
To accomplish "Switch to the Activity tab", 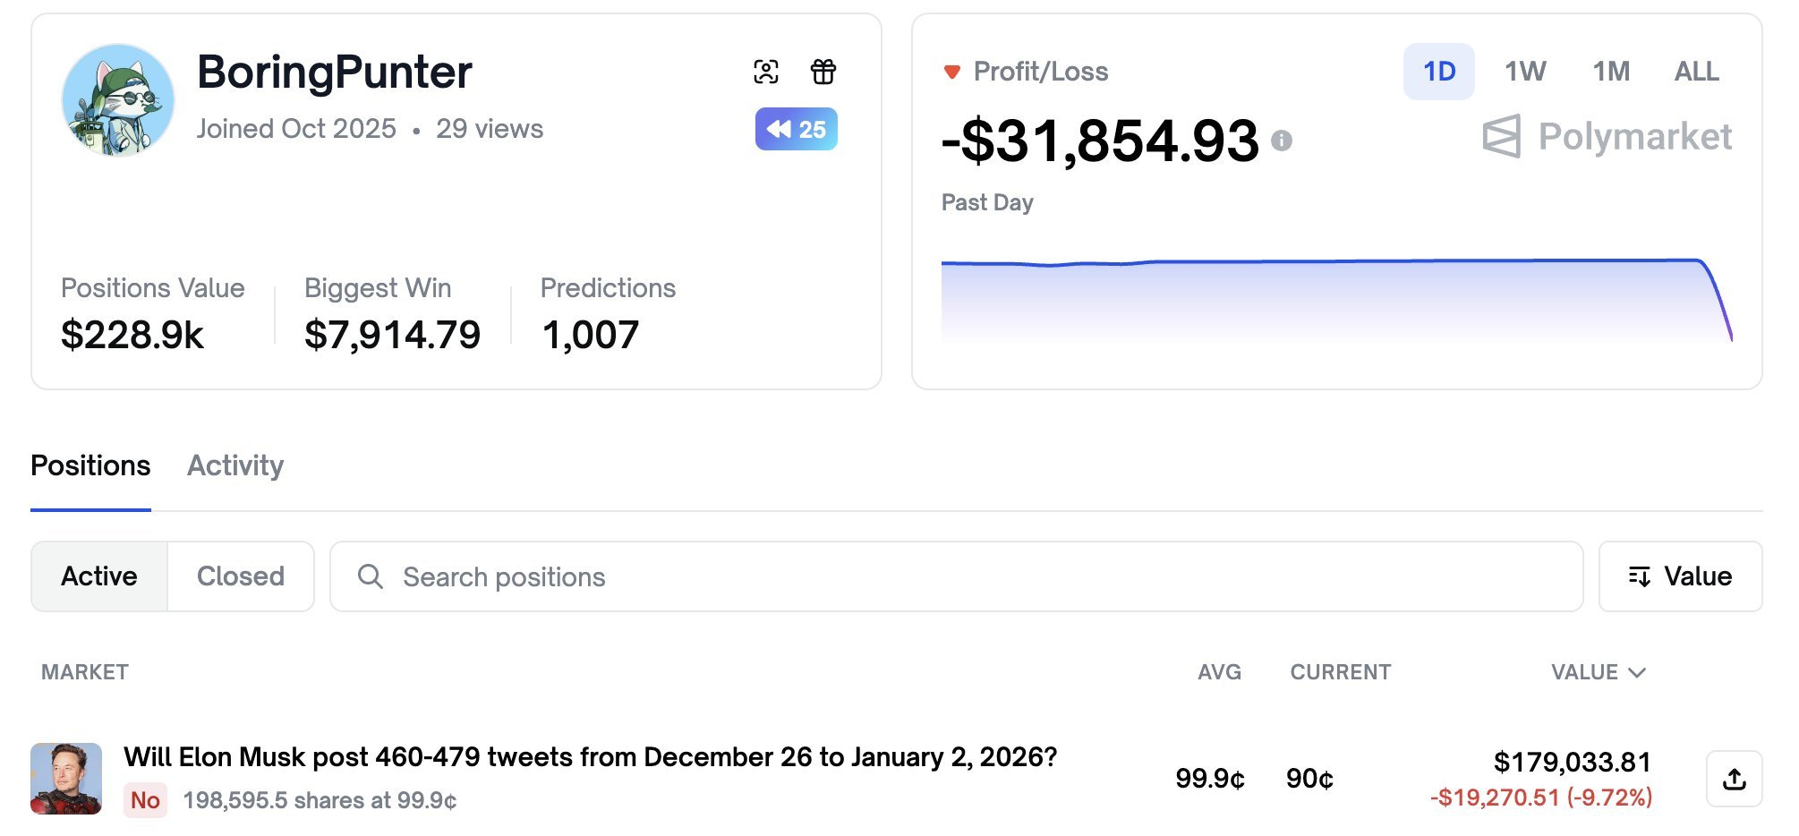I will point(235,465).
